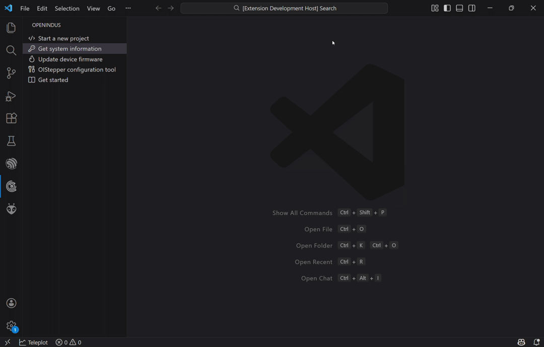
Task: Click the Teleplot status bar button
Action: 34,342
